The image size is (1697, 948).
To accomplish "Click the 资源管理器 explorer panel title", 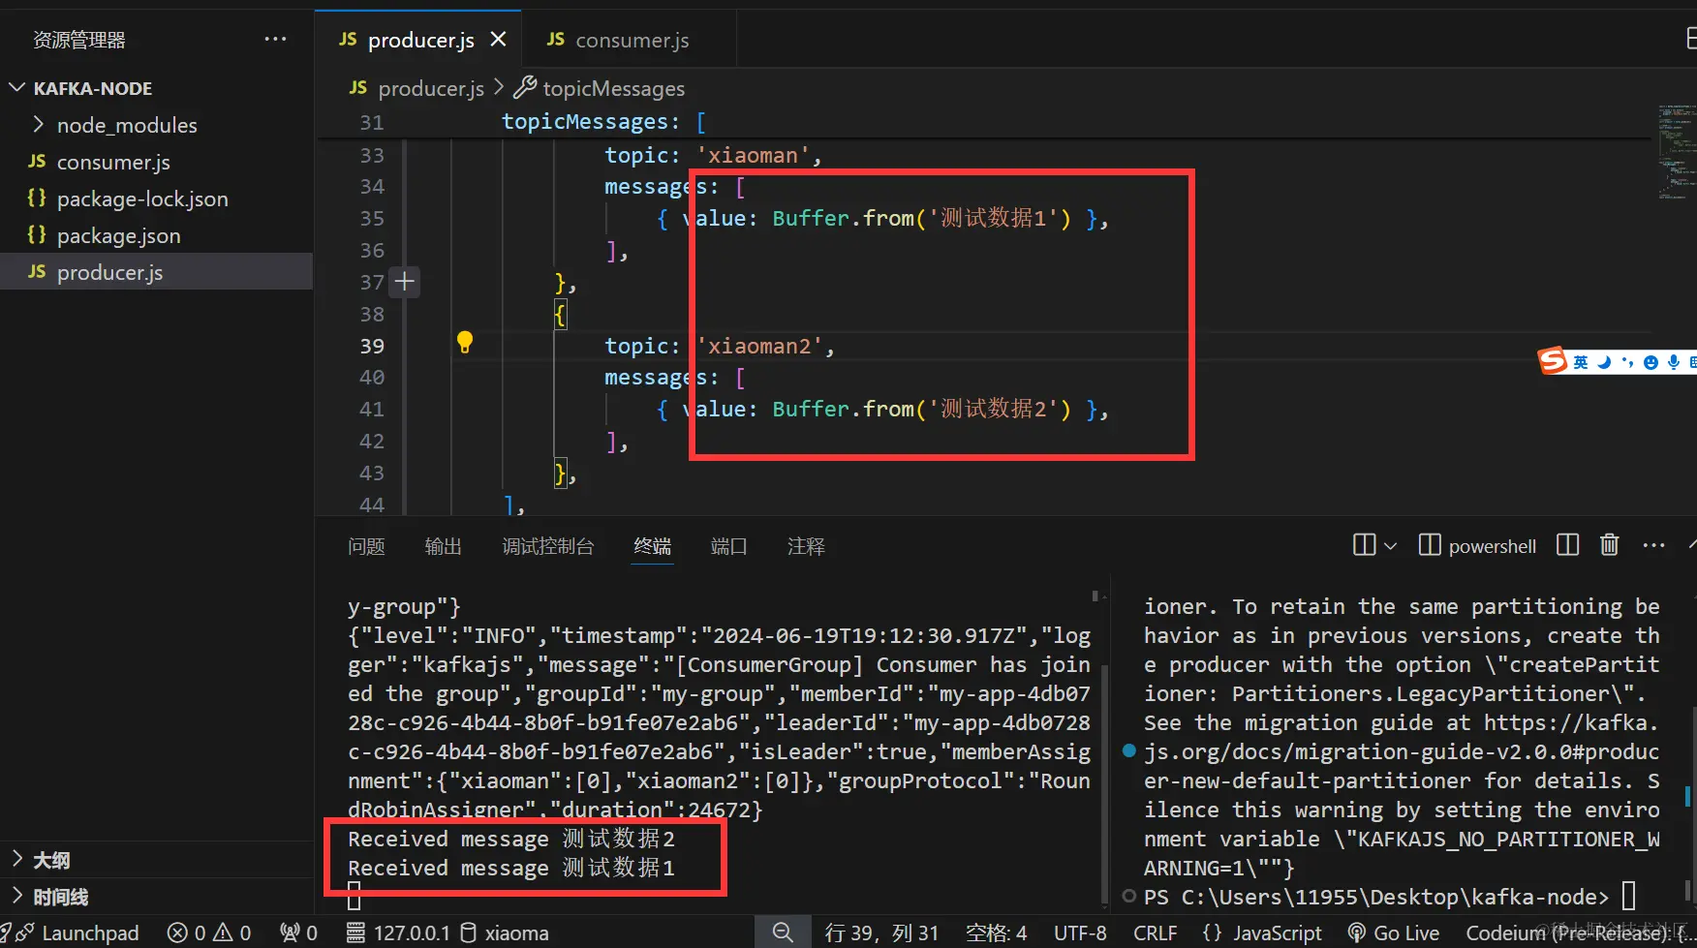I will 79,40.
